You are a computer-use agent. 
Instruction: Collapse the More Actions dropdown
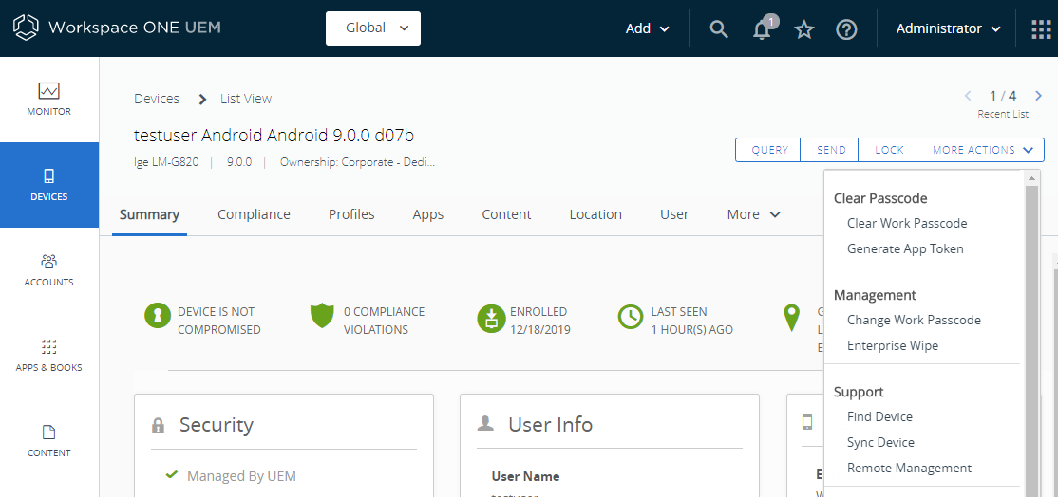[980, 150]
